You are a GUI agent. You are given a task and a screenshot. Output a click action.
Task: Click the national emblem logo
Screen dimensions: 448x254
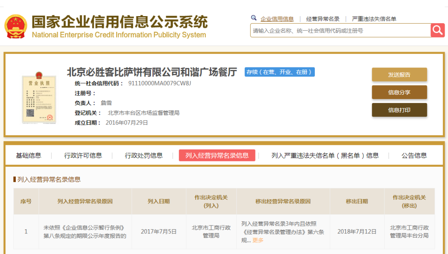pyautogui.click(x=15, y=27)
